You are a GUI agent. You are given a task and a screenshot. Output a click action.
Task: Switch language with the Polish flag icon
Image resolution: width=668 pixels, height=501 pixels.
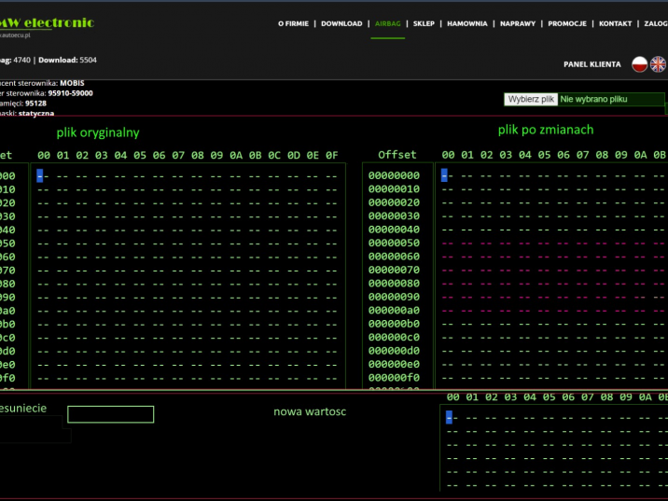[x=639, y=64]
